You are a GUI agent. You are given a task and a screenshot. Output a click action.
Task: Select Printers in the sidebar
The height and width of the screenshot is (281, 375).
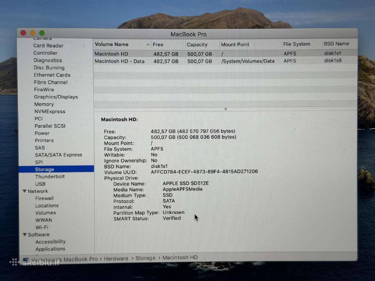[x=44, y=140]
